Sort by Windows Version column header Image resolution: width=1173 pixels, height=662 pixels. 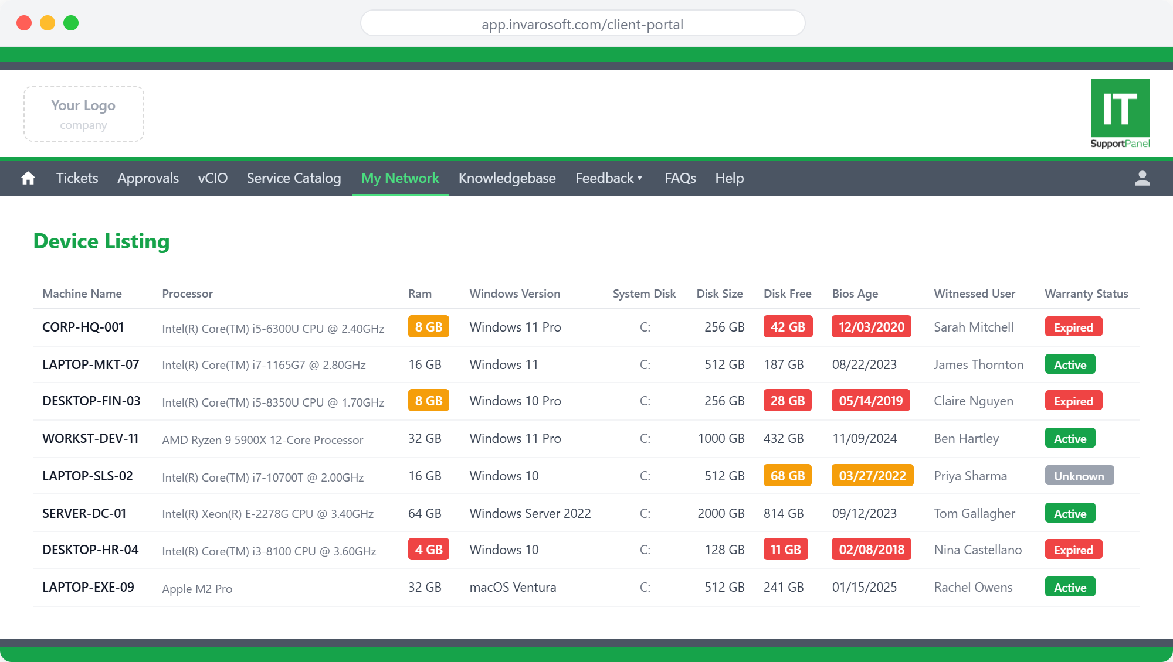515,294
